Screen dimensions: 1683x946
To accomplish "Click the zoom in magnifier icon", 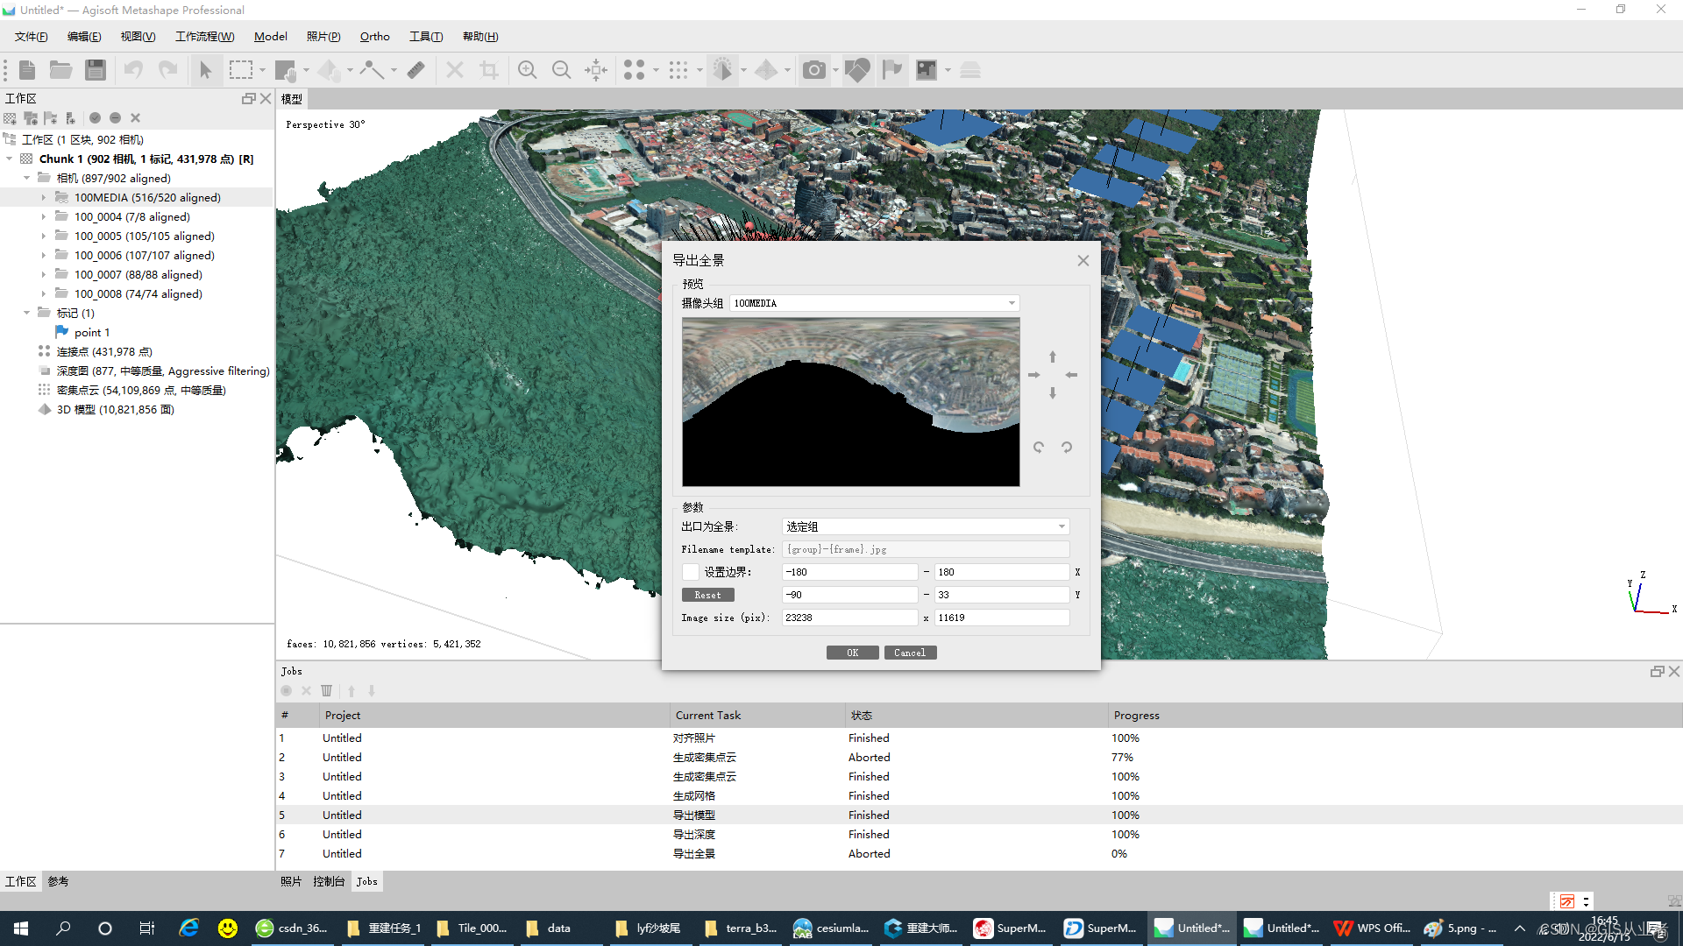I will (x=527, y=69).
